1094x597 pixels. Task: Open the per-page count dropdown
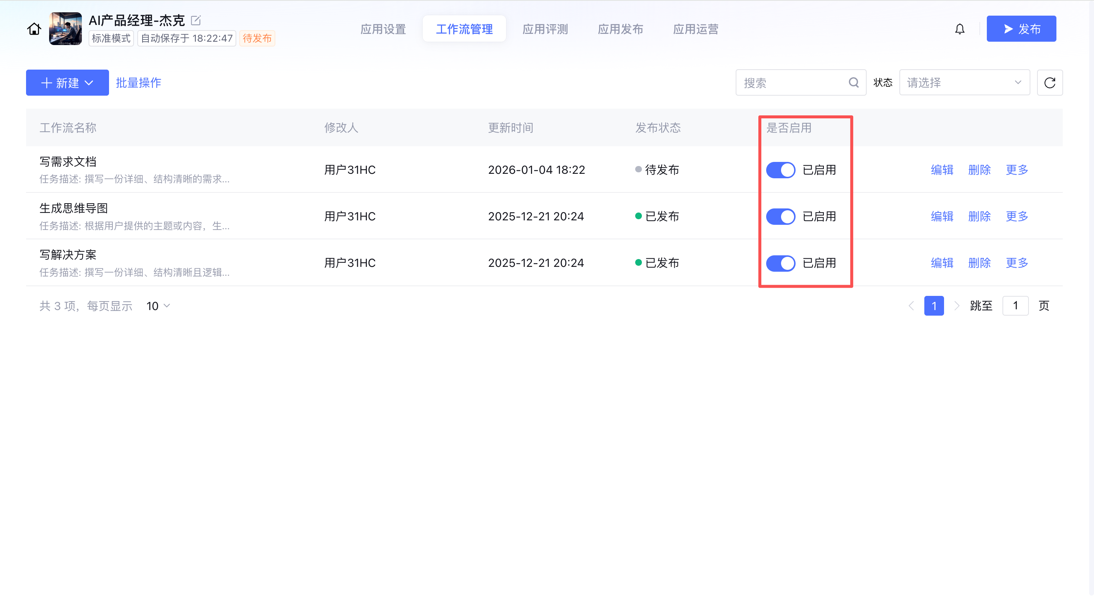coord(158,306)
